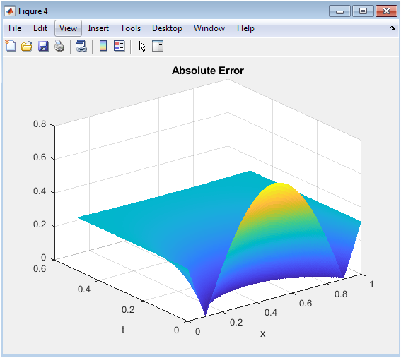This screenshot has height=358, width=401.
Task: Insert a legend using the toolbar icon
Action: (x=120, y=46)
